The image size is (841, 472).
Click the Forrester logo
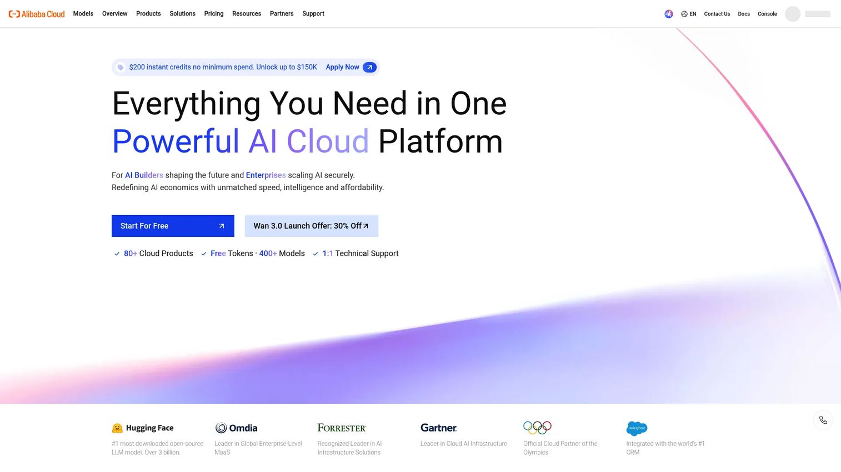(x=342, y=428)
